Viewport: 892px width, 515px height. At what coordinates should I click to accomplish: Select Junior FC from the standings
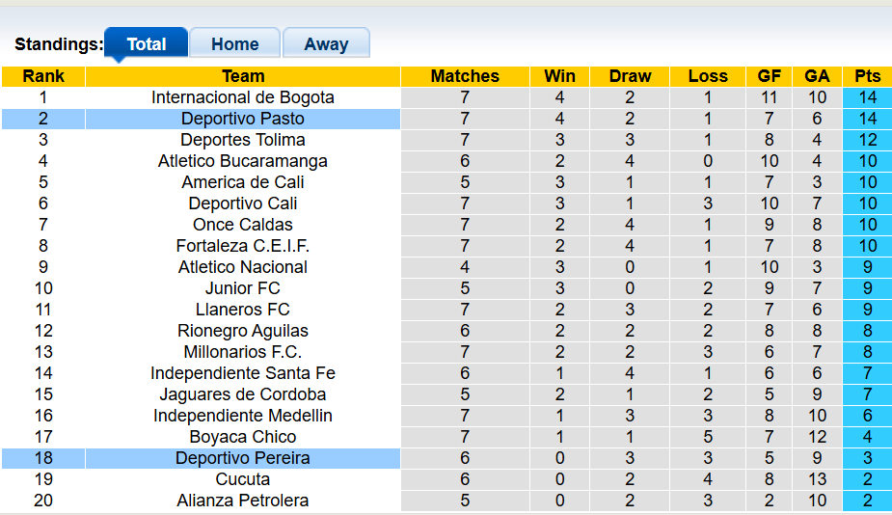243,288
